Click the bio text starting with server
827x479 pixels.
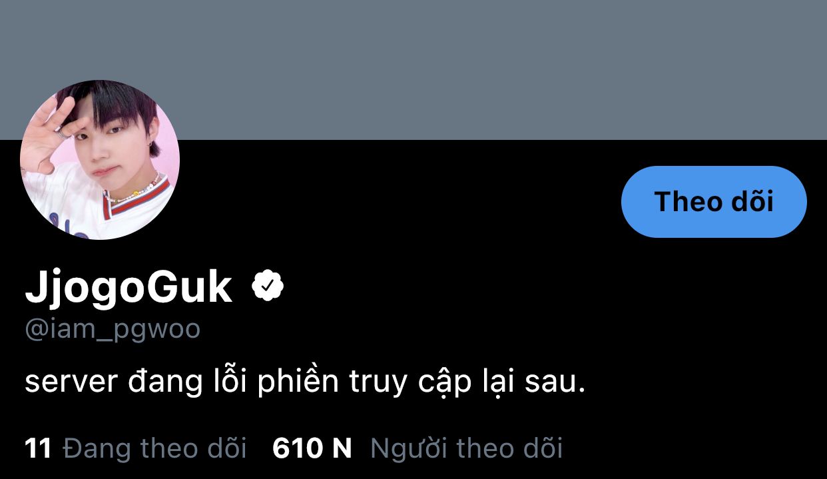point(305,383)
